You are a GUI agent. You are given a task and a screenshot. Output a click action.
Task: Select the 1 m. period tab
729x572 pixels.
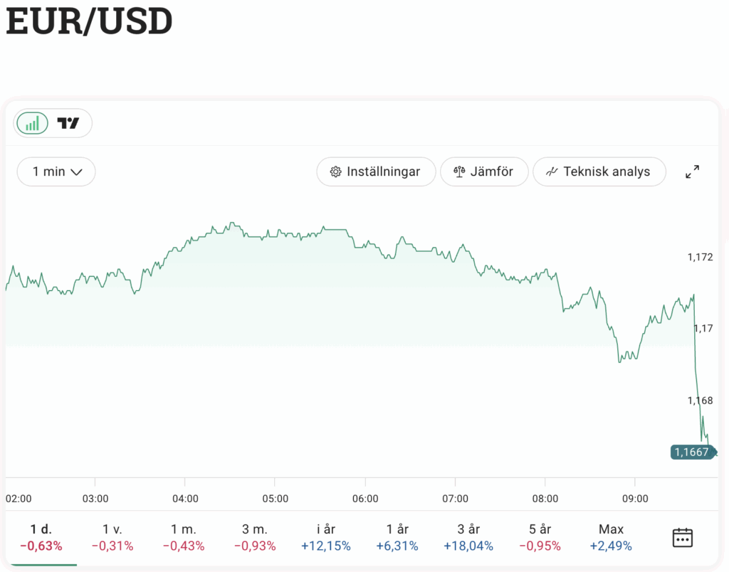[184, 537]
